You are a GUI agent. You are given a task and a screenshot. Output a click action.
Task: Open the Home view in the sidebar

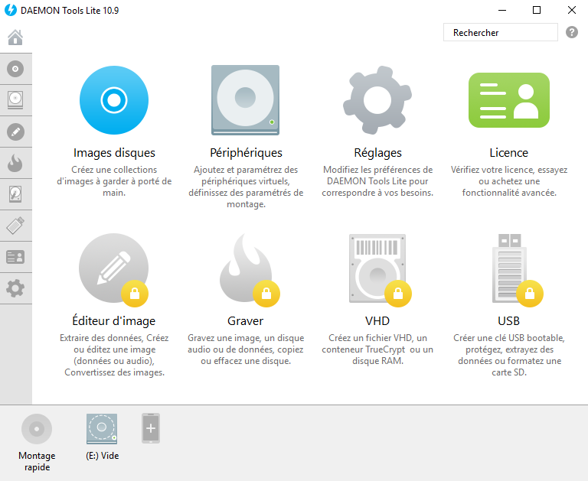click(x=15, y=37)
